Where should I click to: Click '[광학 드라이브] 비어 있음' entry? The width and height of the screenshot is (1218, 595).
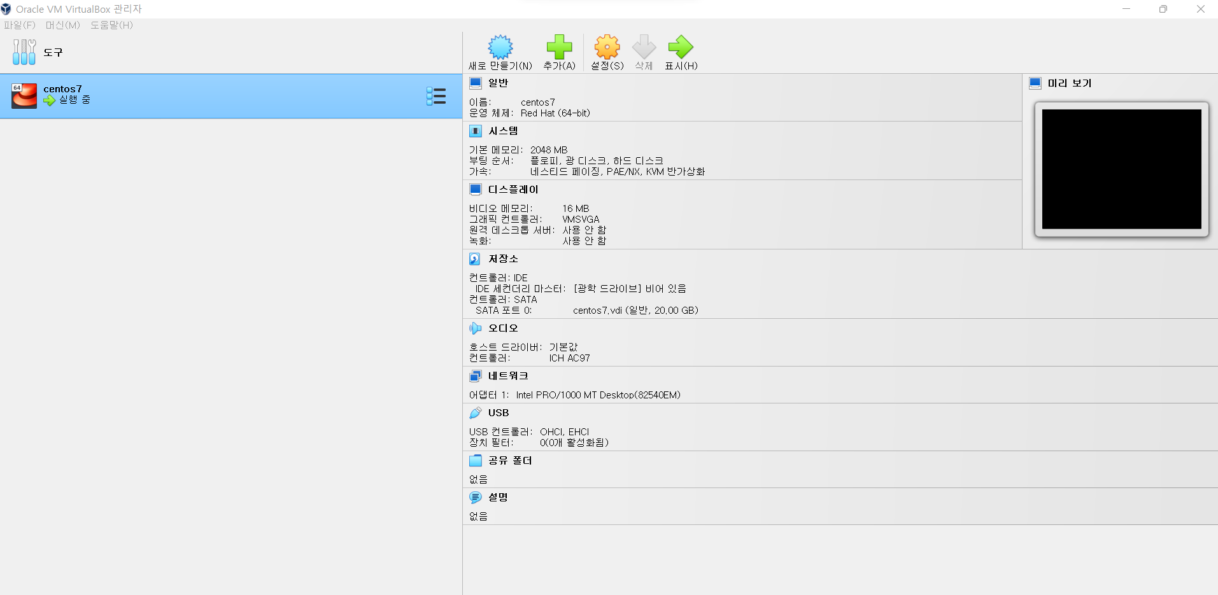[x=630, y=289]
